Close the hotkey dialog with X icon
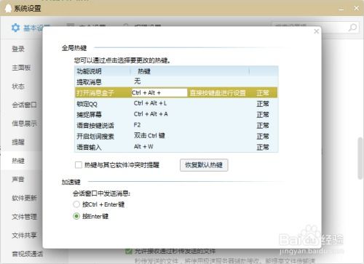 [316, 31]
